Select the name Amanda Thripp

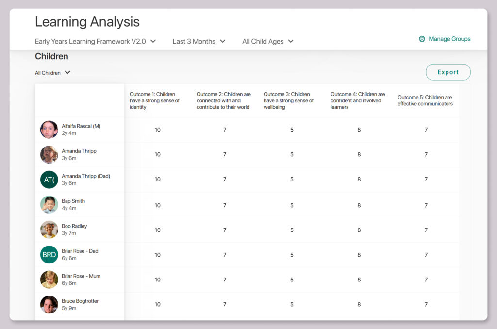point(79,151)
